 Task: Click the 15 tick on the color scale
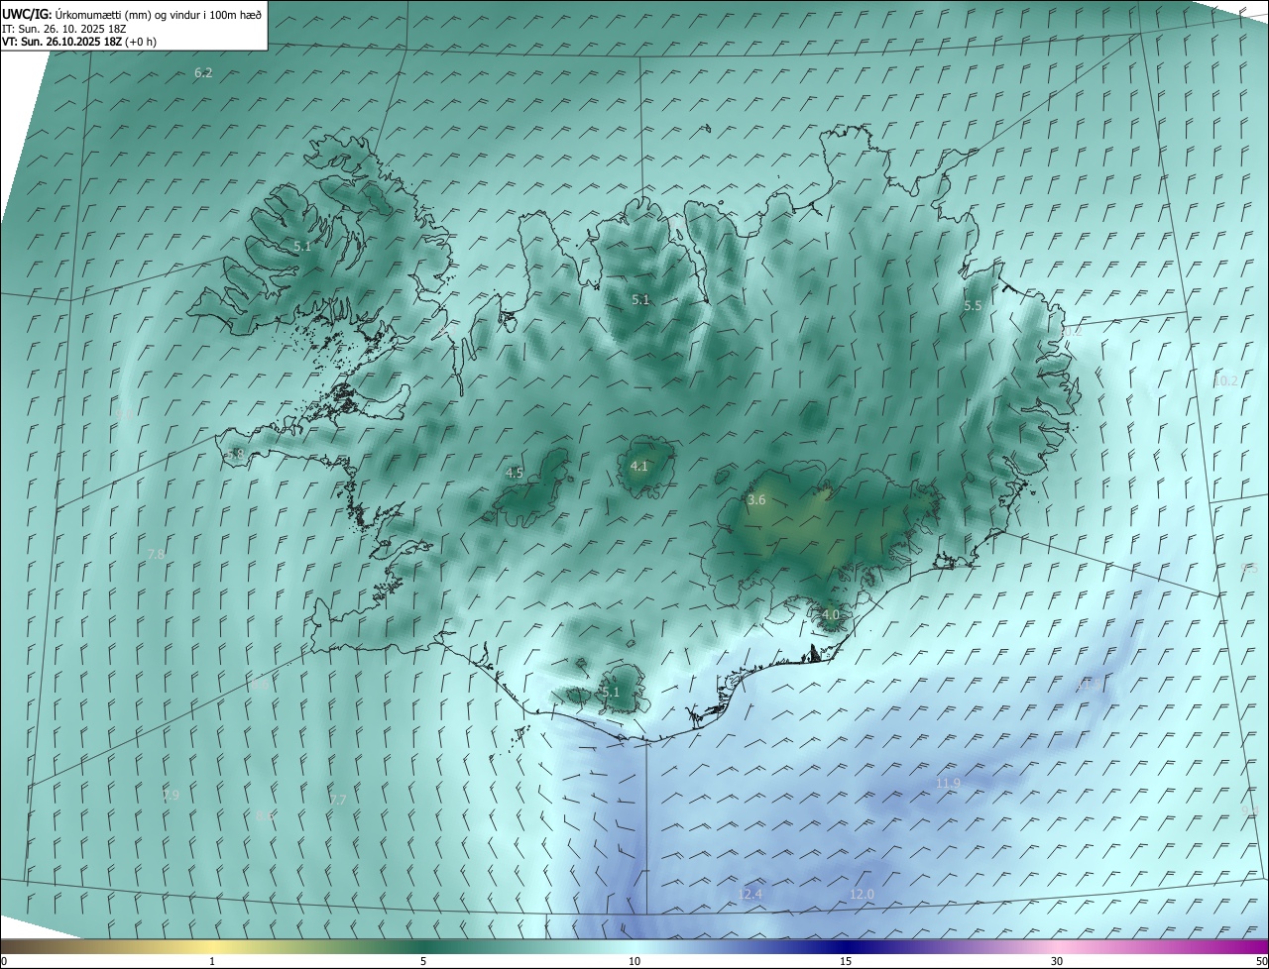coord(846,961)
